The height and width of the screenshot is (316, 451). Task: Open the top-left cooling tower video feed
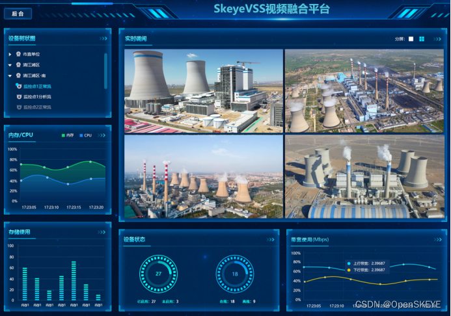click(x=204, y=91)
